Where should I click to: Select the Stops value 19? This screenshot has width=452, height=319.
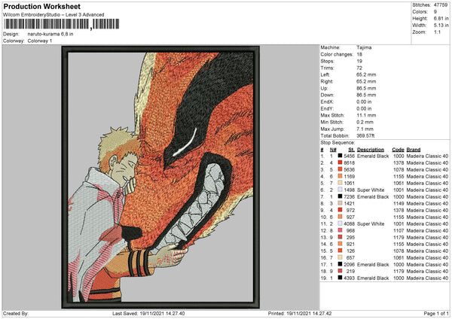pyautogui.click(x=359, y=61)
